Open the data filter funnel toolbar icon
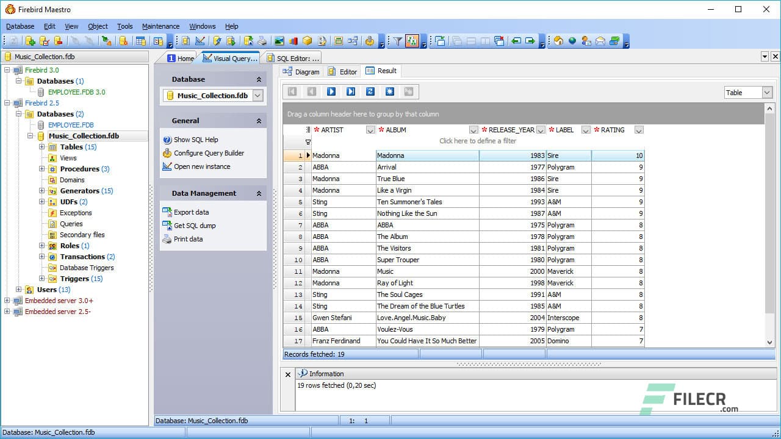 (x=398, y=41)
